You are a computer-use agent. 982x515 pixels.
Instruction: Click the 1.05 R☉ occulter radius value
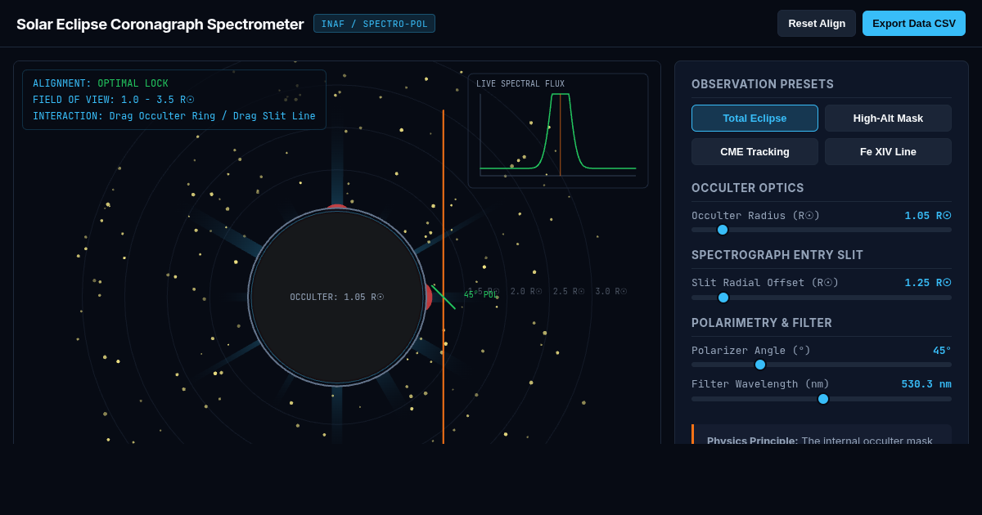(x=928, y=216)
